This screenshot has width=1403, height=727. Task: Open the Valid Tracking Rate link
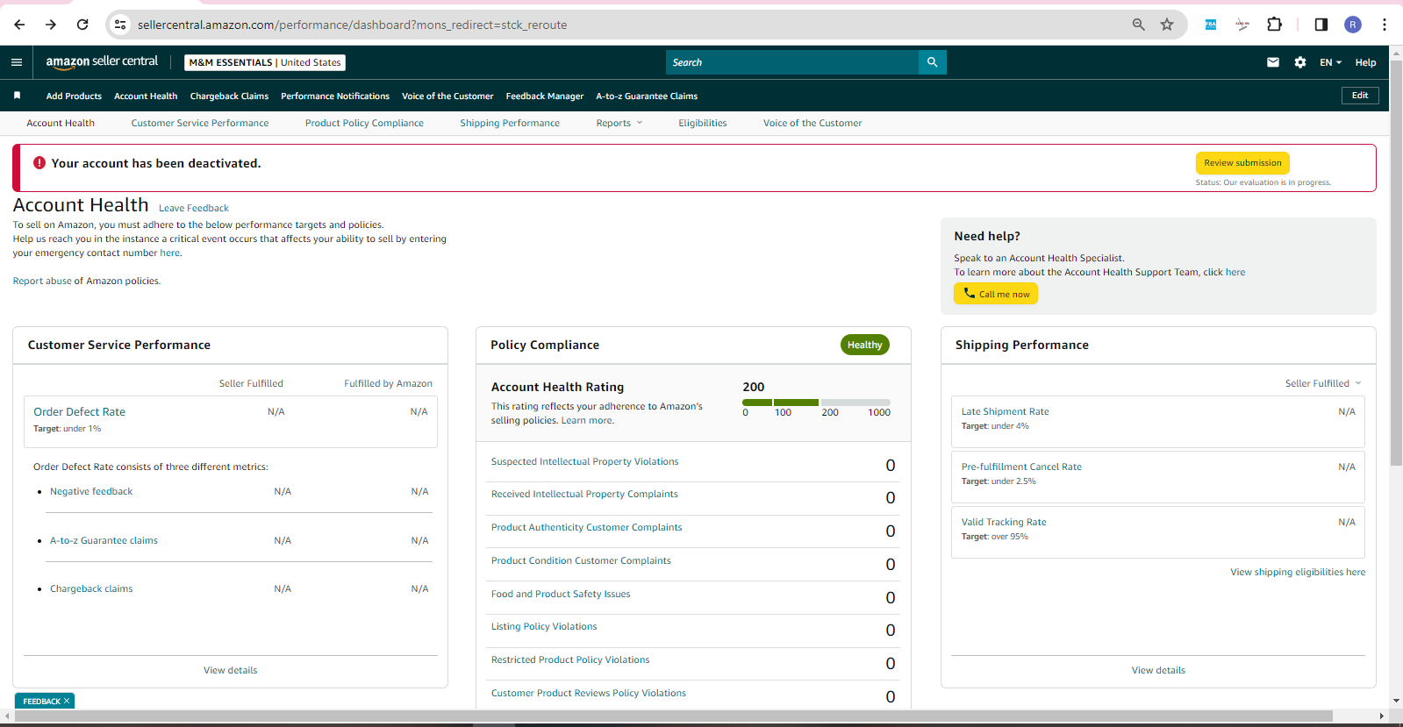(x=1004, y=522)
